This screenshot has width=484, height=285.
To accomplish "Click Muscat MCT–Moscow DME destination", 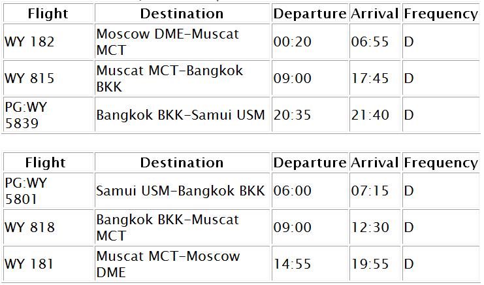I will click(182, 263).
